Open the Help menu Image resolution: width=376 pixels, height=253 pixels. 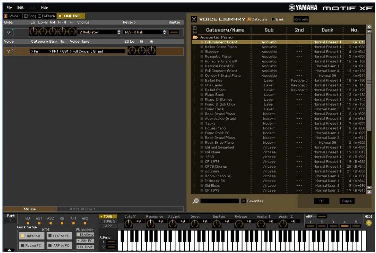point(44,7)
